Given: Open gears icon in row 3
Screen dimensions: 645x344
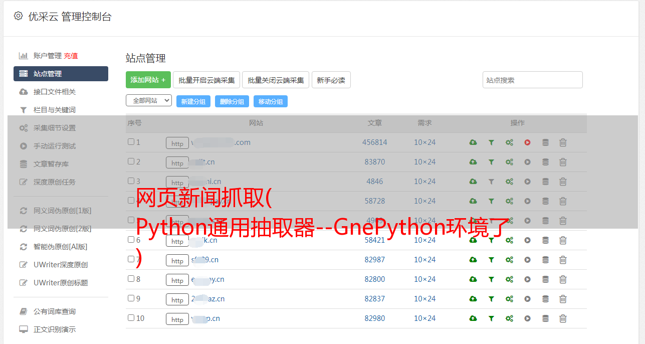Looking at the screenshot, I should (x=509, y=182).
